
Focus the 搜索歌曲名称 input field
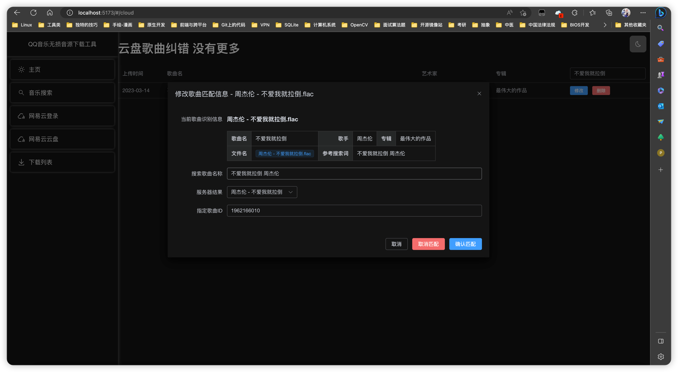pyautogui.click(x=354, y=174)
